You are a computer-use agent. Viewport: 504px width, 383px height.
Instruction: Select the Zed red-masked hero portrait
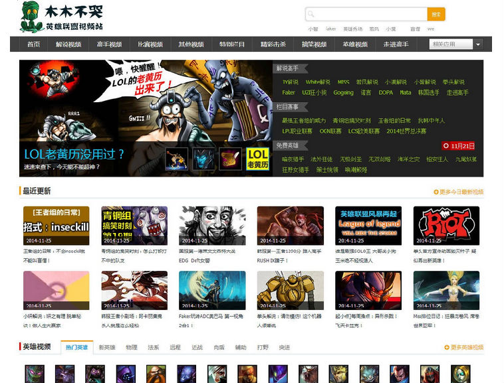click(x=430, y=374)
